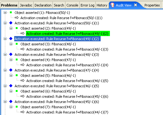Click arrow icon of Activation created Fibonacci(49/-1)(2)
Image resolution: width=163 pixels, height=115 pixels.
point(23,33)
